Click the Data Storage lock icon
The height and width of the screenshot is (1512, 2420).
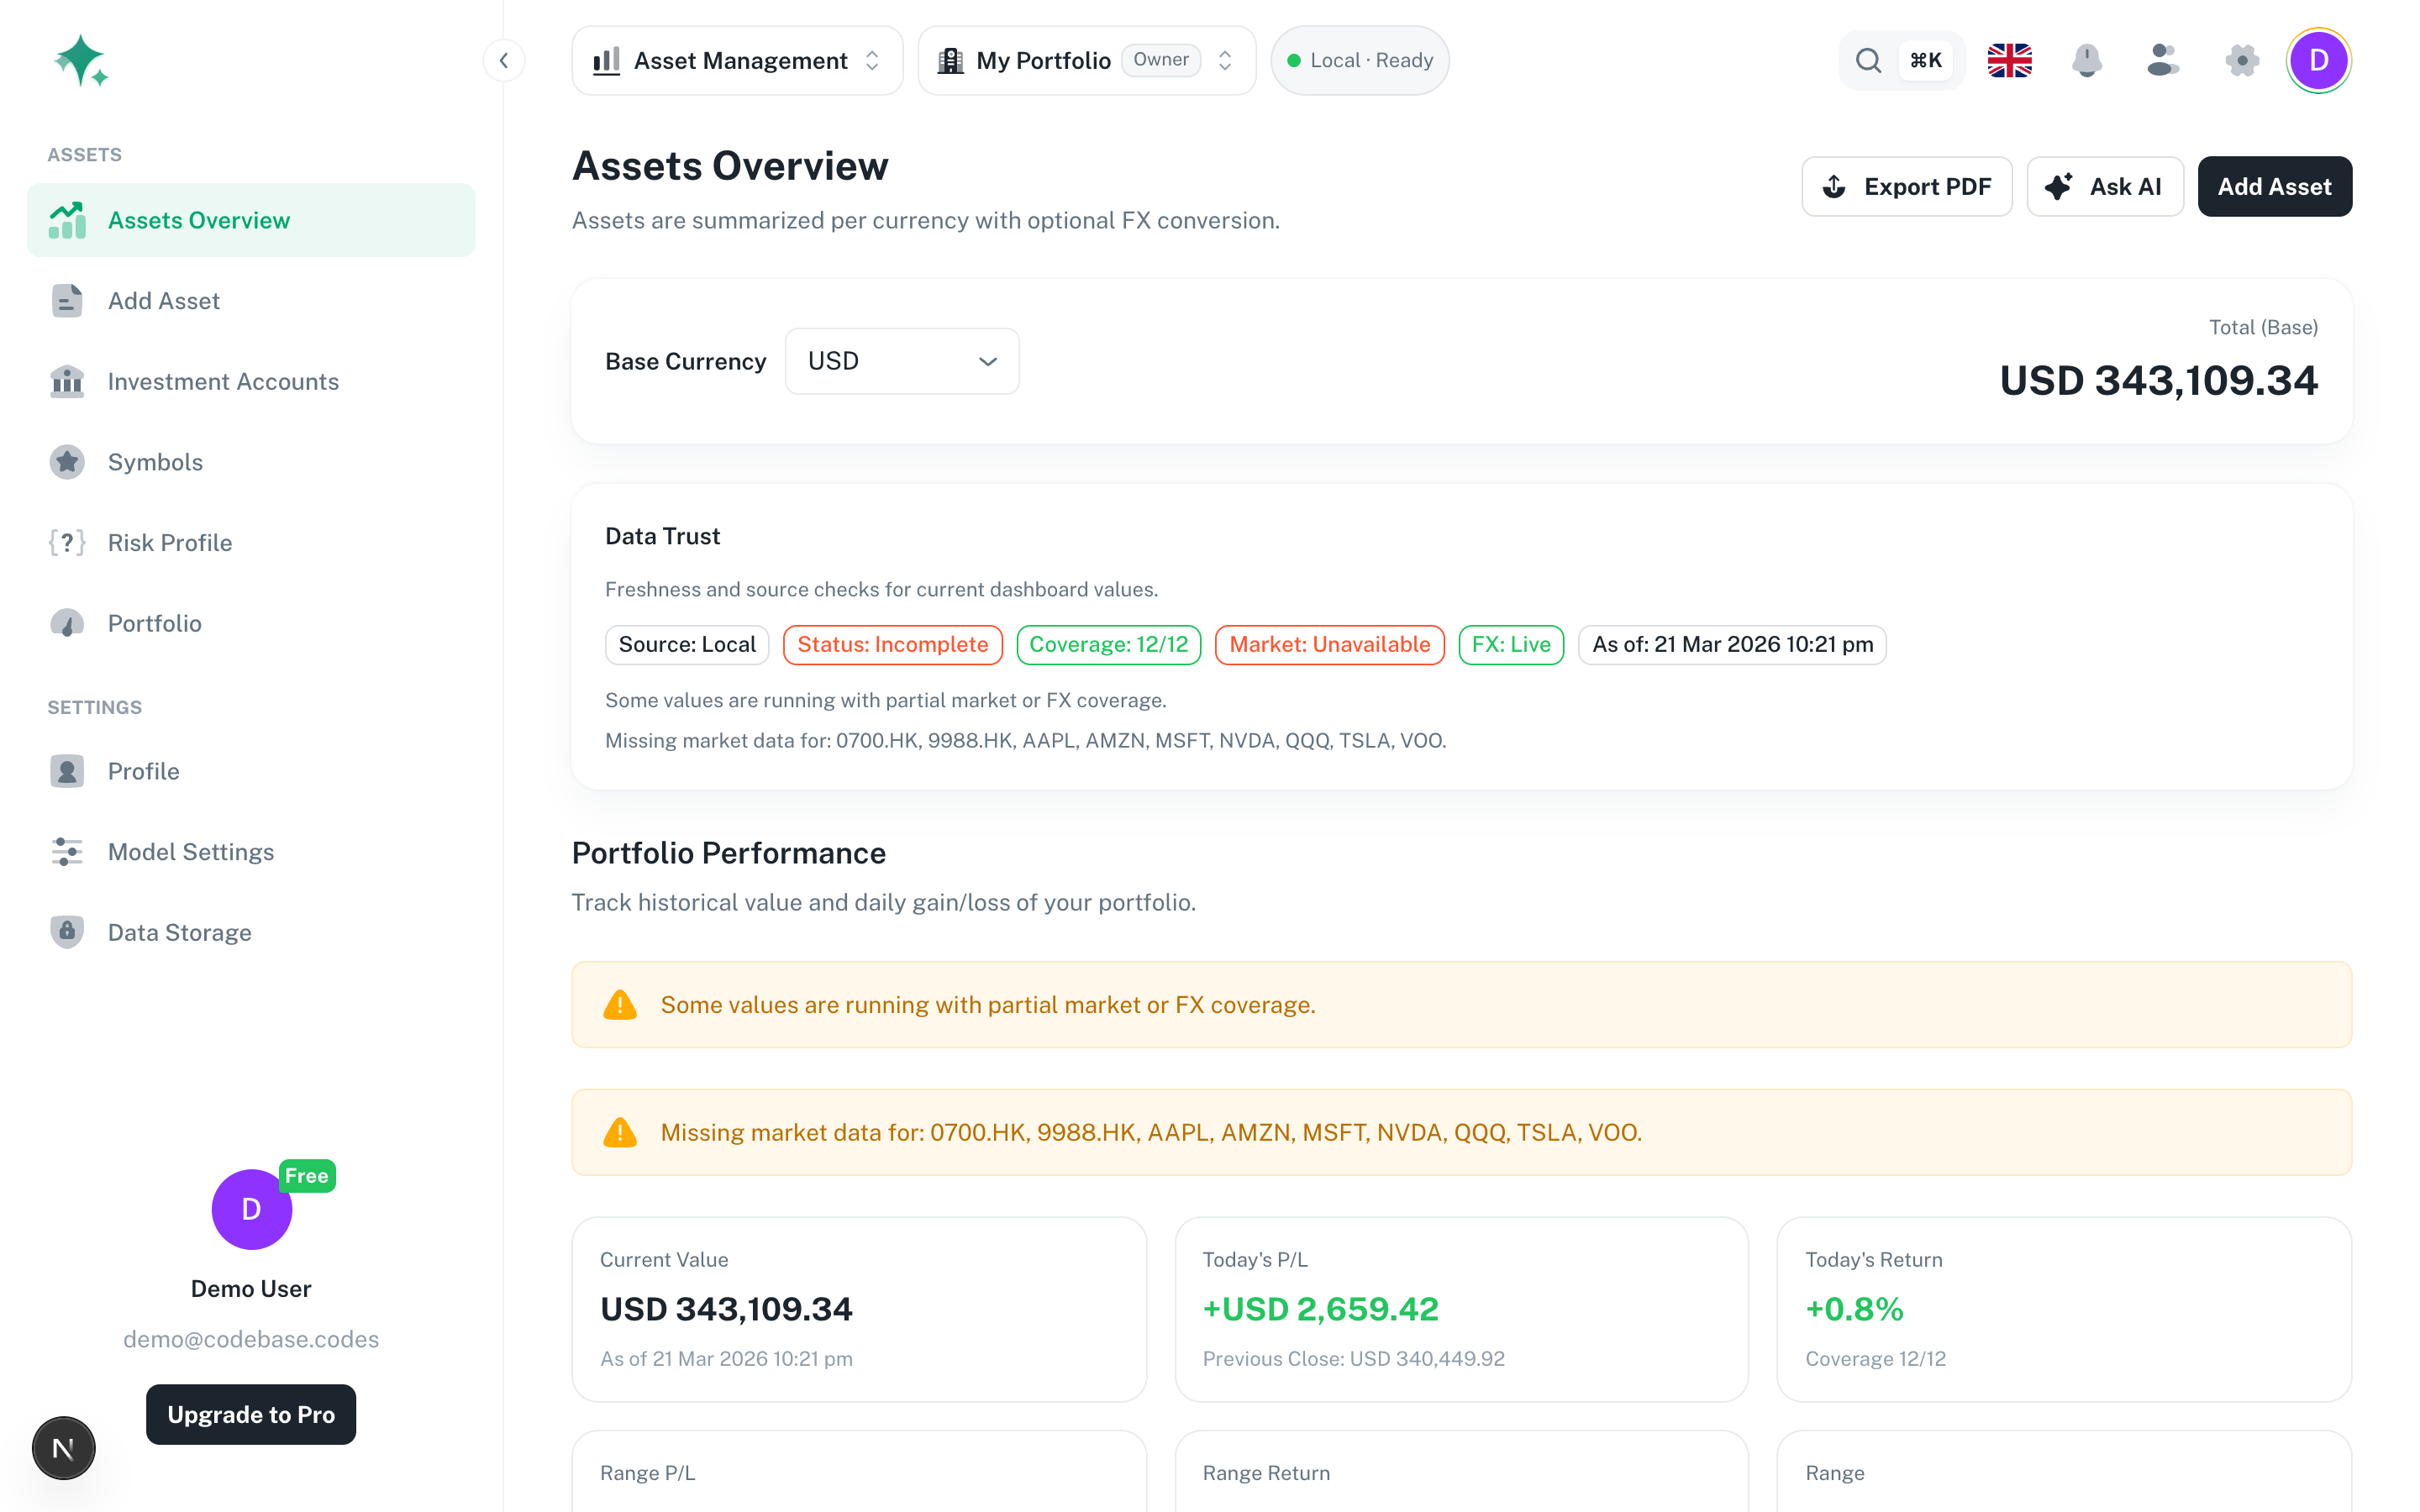(66, 931)
